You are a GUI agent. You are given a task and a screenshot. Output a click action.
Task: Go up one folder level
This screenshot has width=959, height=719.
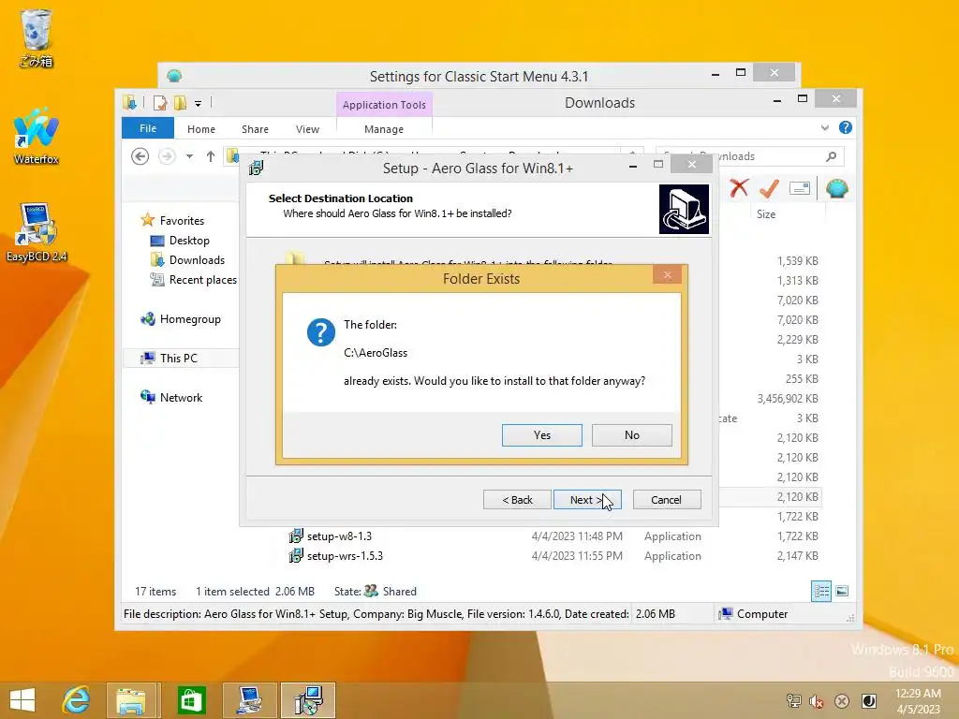coord(211,156)
